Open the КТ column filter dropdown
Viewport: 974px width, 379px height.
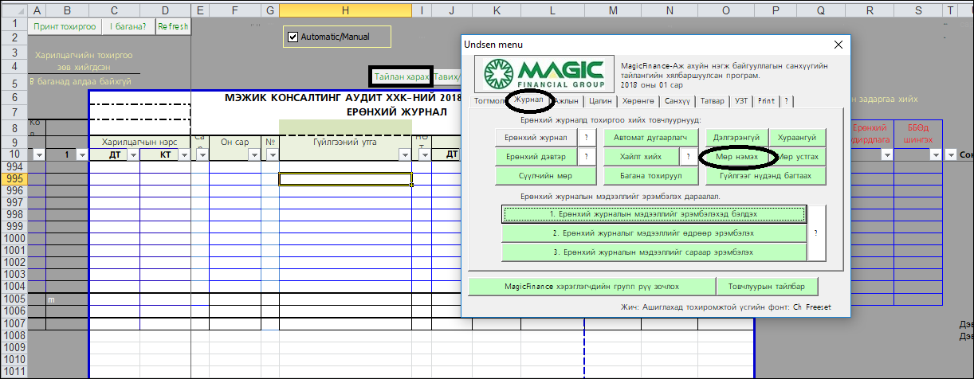185,155
